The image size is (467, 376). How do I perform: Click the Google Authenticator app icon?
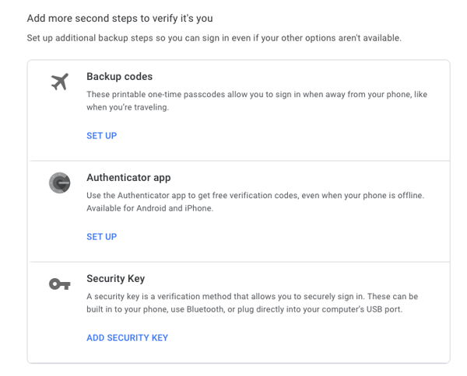tap(60, 183)
